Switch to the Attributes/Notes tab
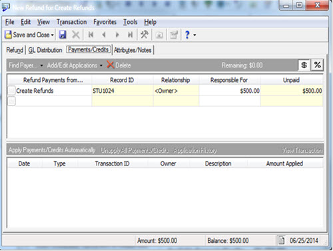This screenshot has width=333, height=251. 133,50
